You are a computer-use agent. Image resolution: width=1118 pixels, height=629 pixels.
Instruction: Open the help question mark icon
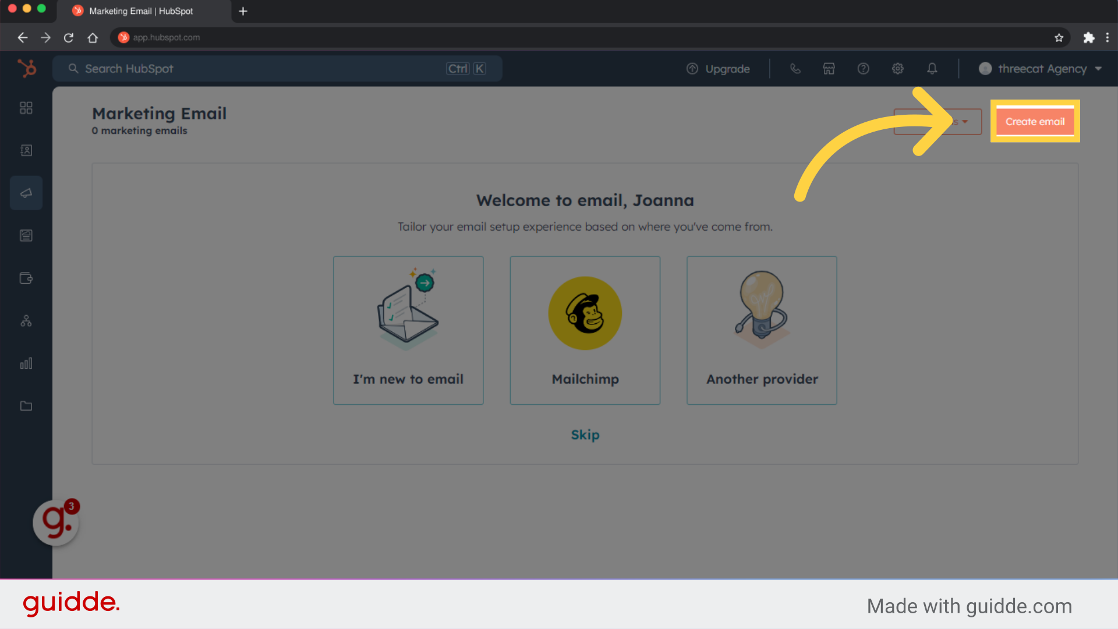[863, 68]
